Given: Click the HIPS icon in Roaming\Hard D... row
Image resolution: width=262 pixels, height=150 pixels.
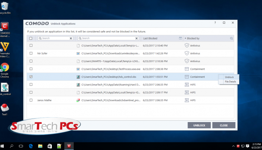Looking at the screenshot, I should 187,85.
